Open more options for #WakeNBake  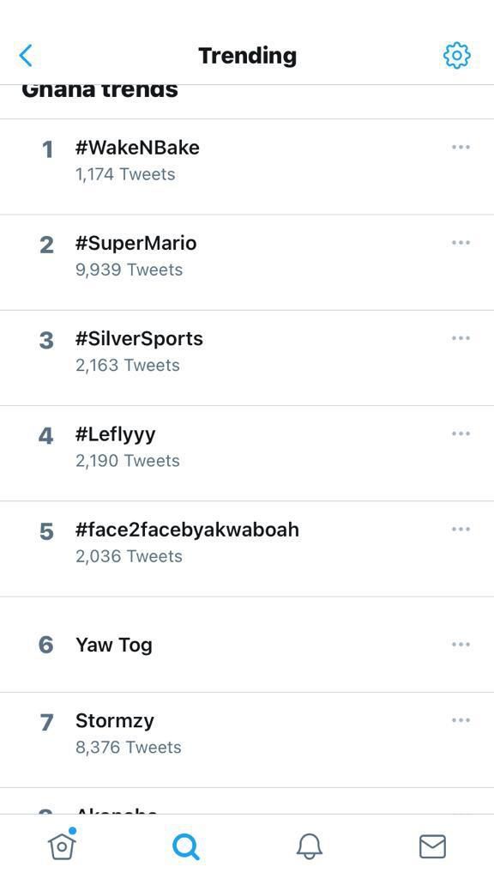tap(461, 147)
